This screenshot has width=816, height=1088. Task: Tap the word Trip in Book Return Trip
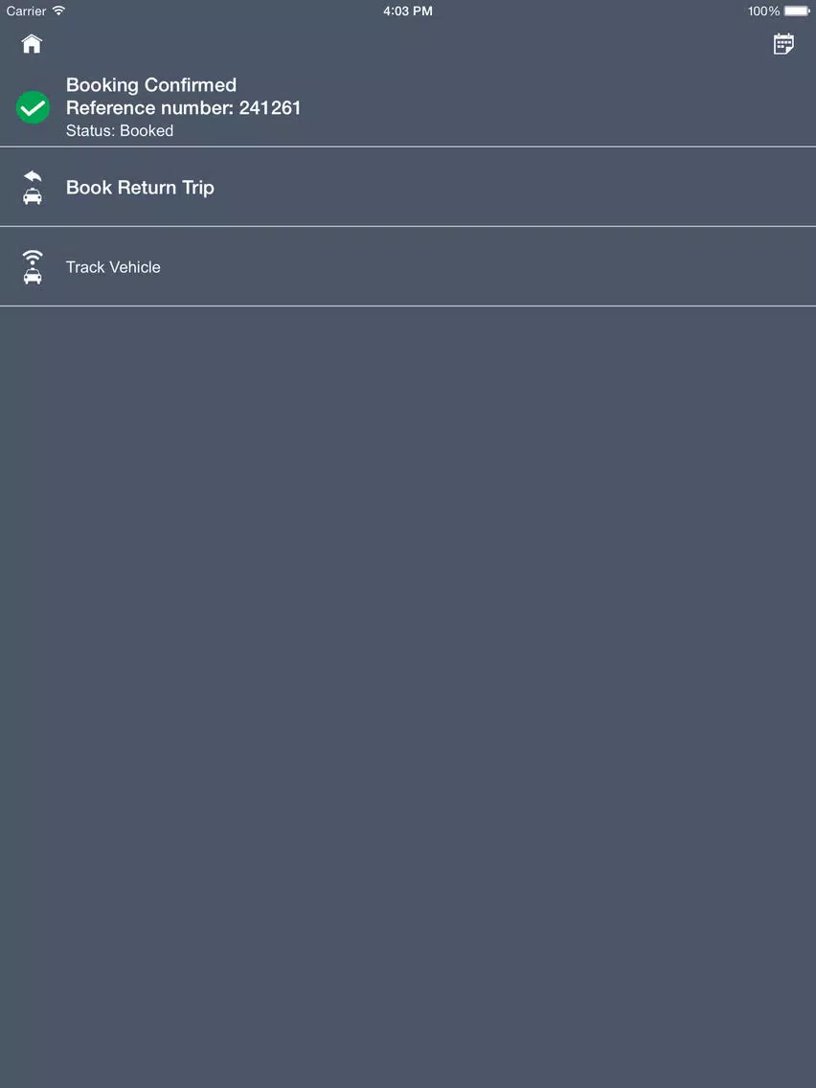tap(198, 188)
